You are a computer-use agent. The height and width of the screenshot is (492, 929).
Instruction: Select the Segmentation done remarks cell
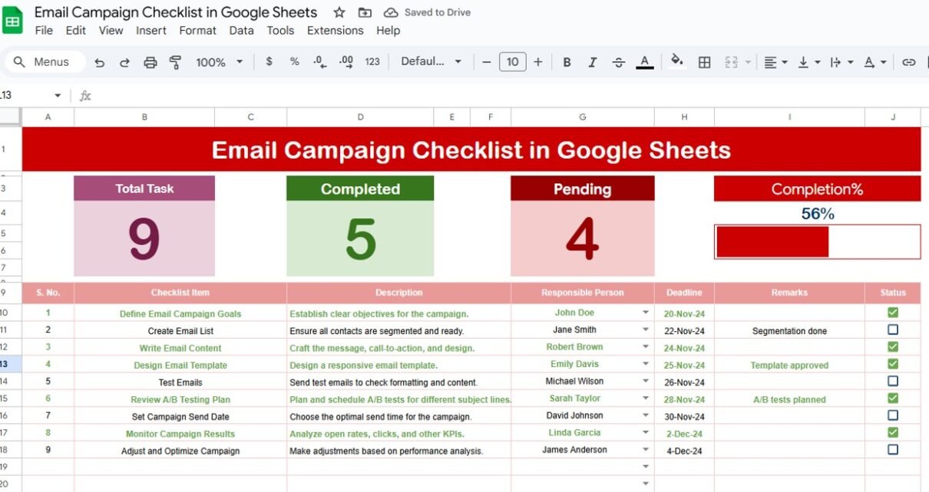(x=789, y=330)
